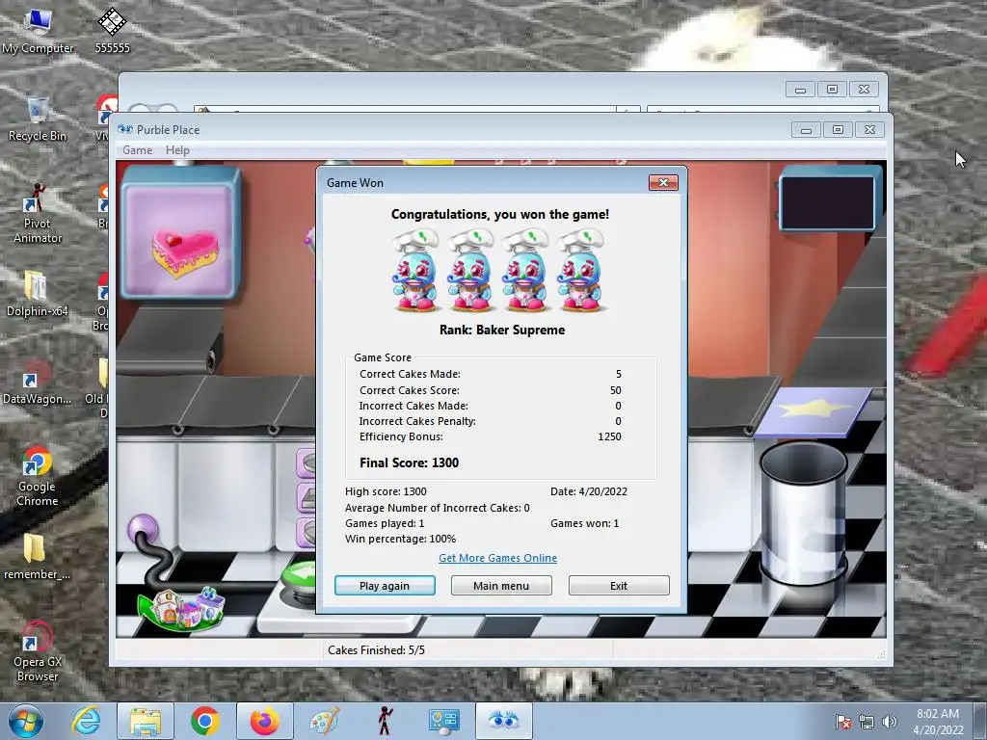Close the Game Won dialog

[663, 182]
